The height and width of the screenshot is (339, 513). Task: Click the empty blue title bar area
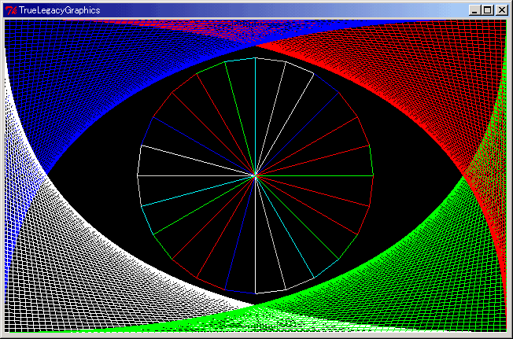[275, 9]
